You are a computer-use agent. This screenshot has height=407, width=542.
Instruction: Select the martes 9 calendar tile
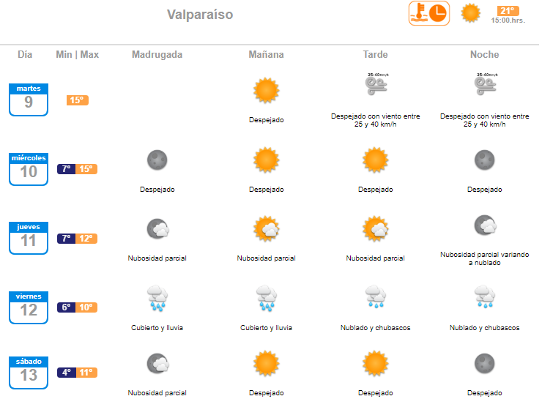[29, 100]
